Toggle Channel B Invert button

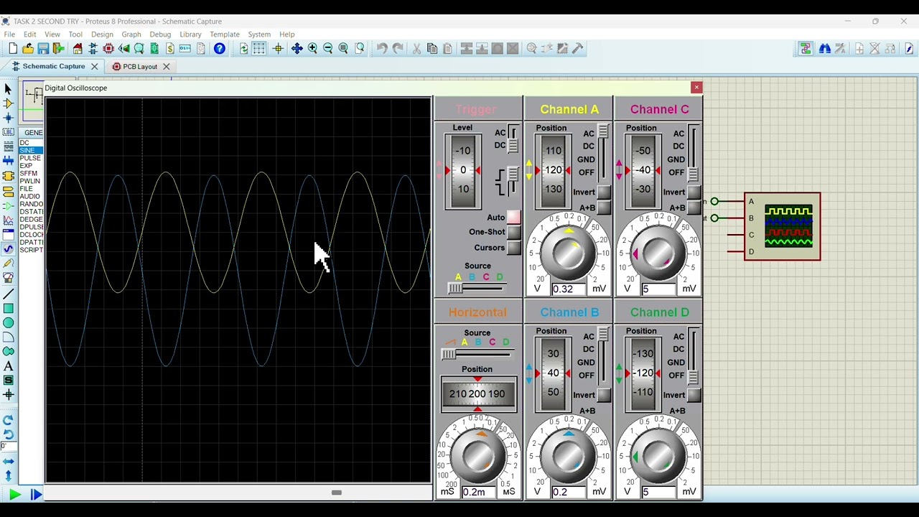(604, 396)
